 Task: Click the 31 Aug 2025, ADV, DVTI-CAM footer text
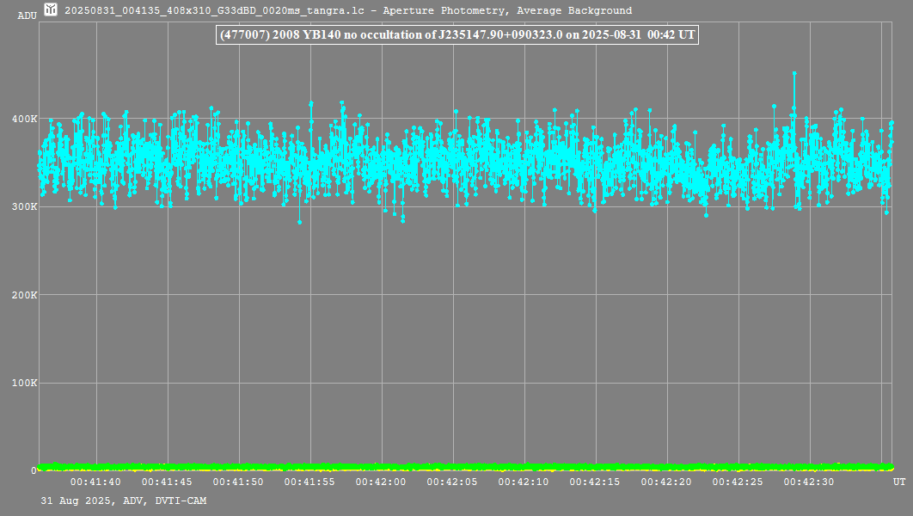tap(123, 501)
